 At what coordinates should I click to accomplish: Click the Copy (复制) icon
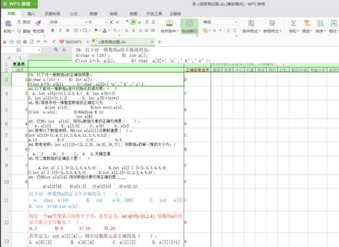[19, 31]
